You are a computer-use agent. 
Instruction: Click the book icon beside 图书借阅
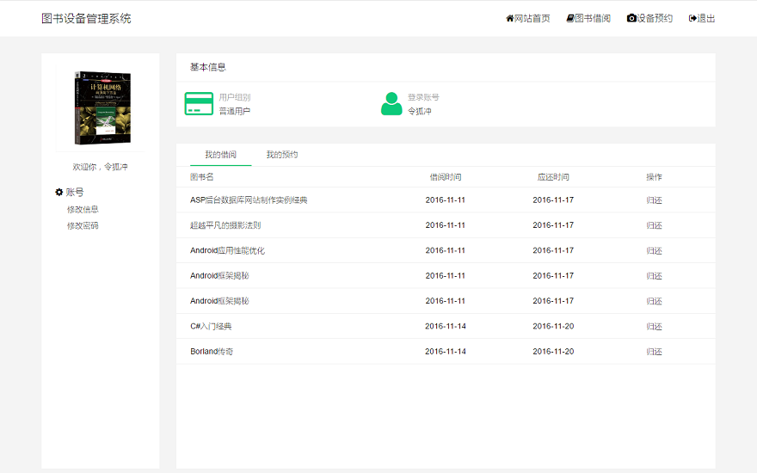(570, 18)
